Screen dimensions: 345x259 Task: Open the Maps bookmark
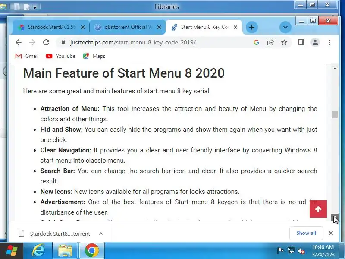tap(94, 56)
